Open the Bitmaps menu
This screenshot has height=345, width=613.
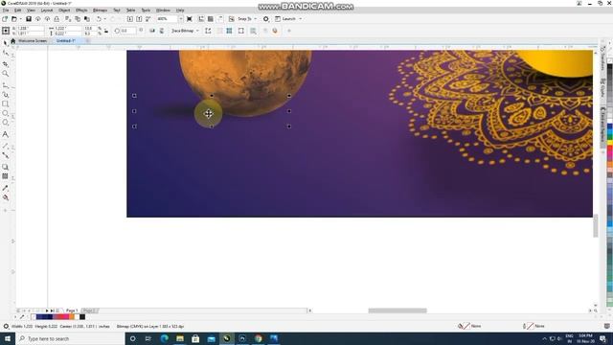[x=100, y=11]
